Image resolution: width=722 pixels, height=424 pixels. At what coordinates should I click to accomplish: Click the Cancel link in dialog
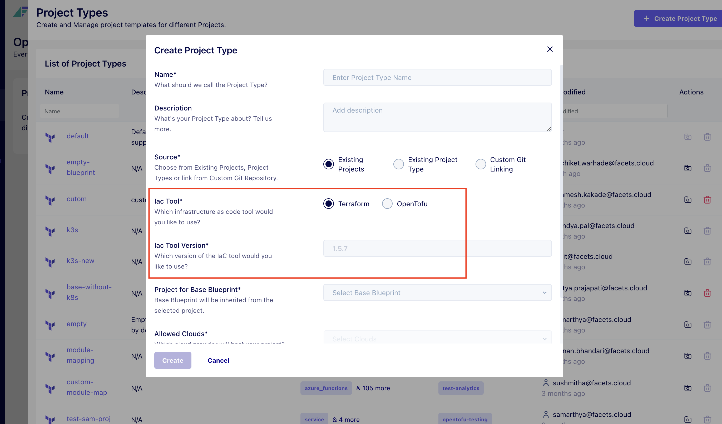[x=218, y=360]
